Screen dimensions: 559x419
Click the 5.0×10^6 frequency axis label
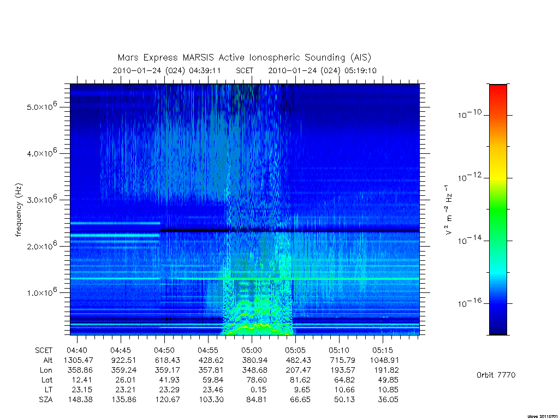tap(41, 106)
